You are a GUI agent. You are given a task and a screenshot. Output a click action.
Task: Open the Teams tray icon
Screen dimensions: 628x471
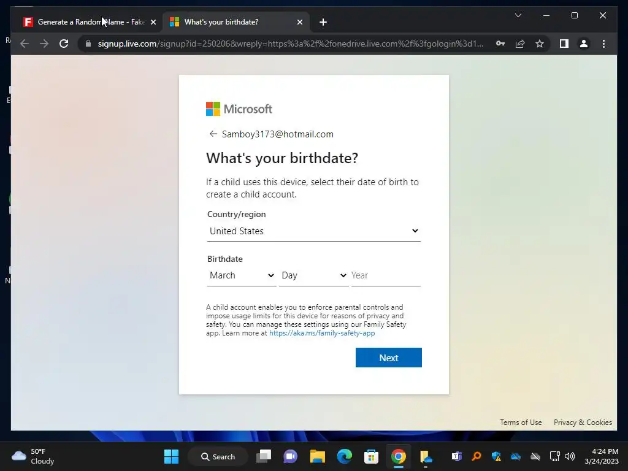(456, 456)
